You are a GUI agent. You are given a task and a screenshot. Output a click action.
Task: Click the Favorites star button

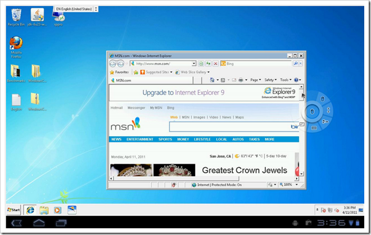tap(119, 72)
